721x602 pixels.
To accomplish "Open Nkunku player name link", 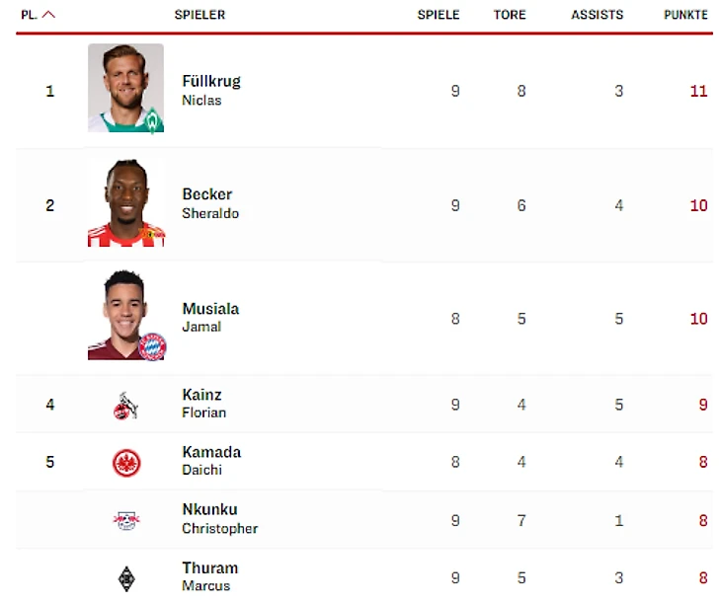I will pos(209,510).
